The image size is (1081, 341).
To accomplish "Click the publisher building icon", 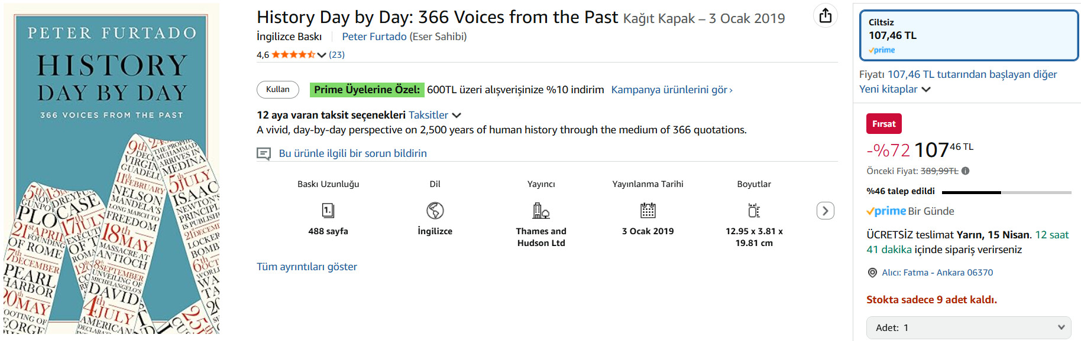I will coord(541,211).
